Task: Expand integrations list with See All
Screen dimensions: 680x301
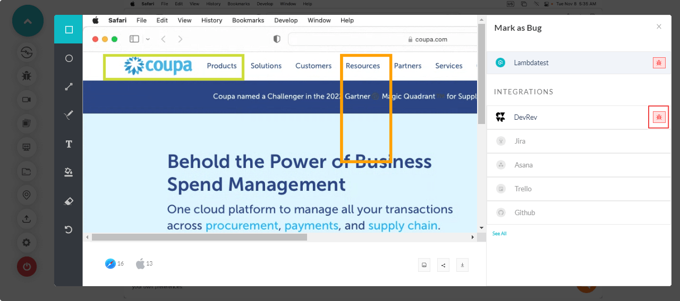Action: [x=499, y=234]
